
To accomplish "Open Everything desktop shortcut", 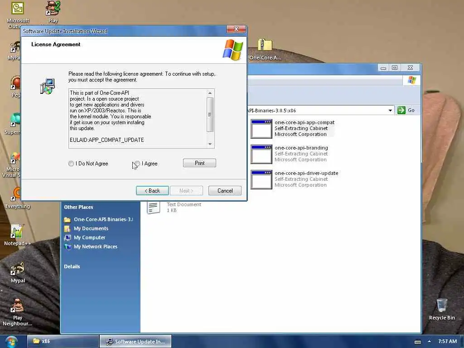I will (x=18, y=198).
